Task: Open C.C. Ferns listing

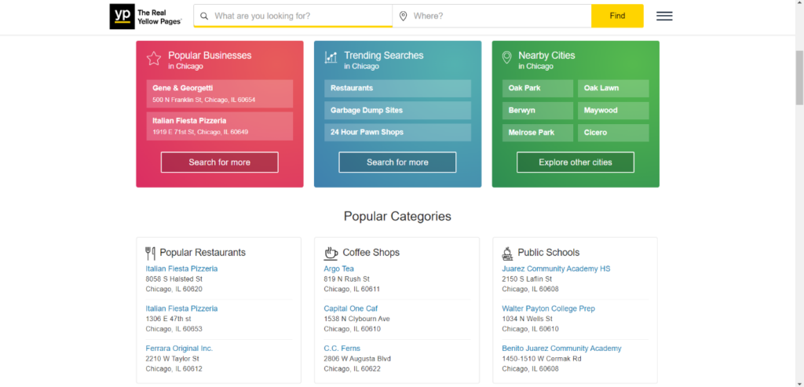Action: click(x=342, y=349)
